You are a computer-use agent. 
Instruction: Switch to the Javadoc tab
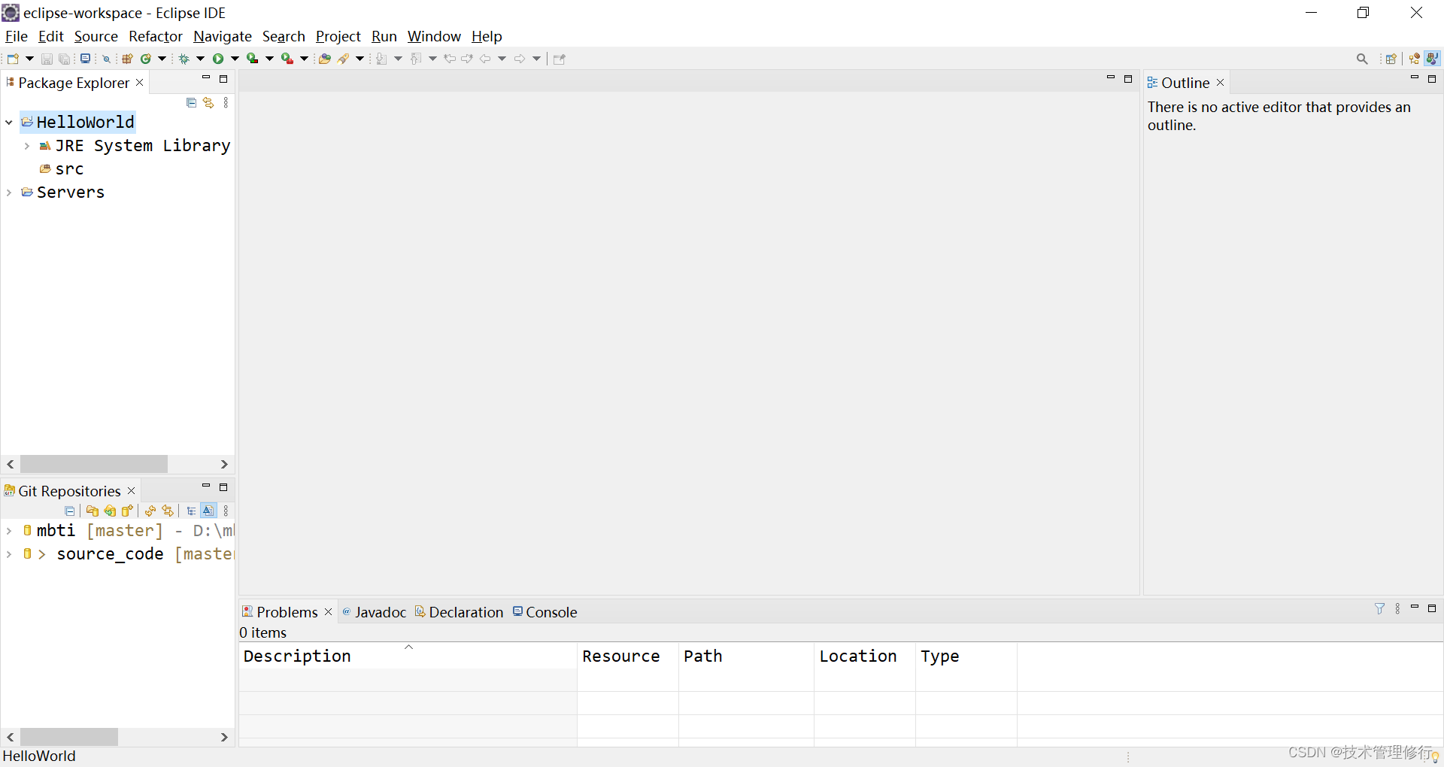click(x=374, y=612)
